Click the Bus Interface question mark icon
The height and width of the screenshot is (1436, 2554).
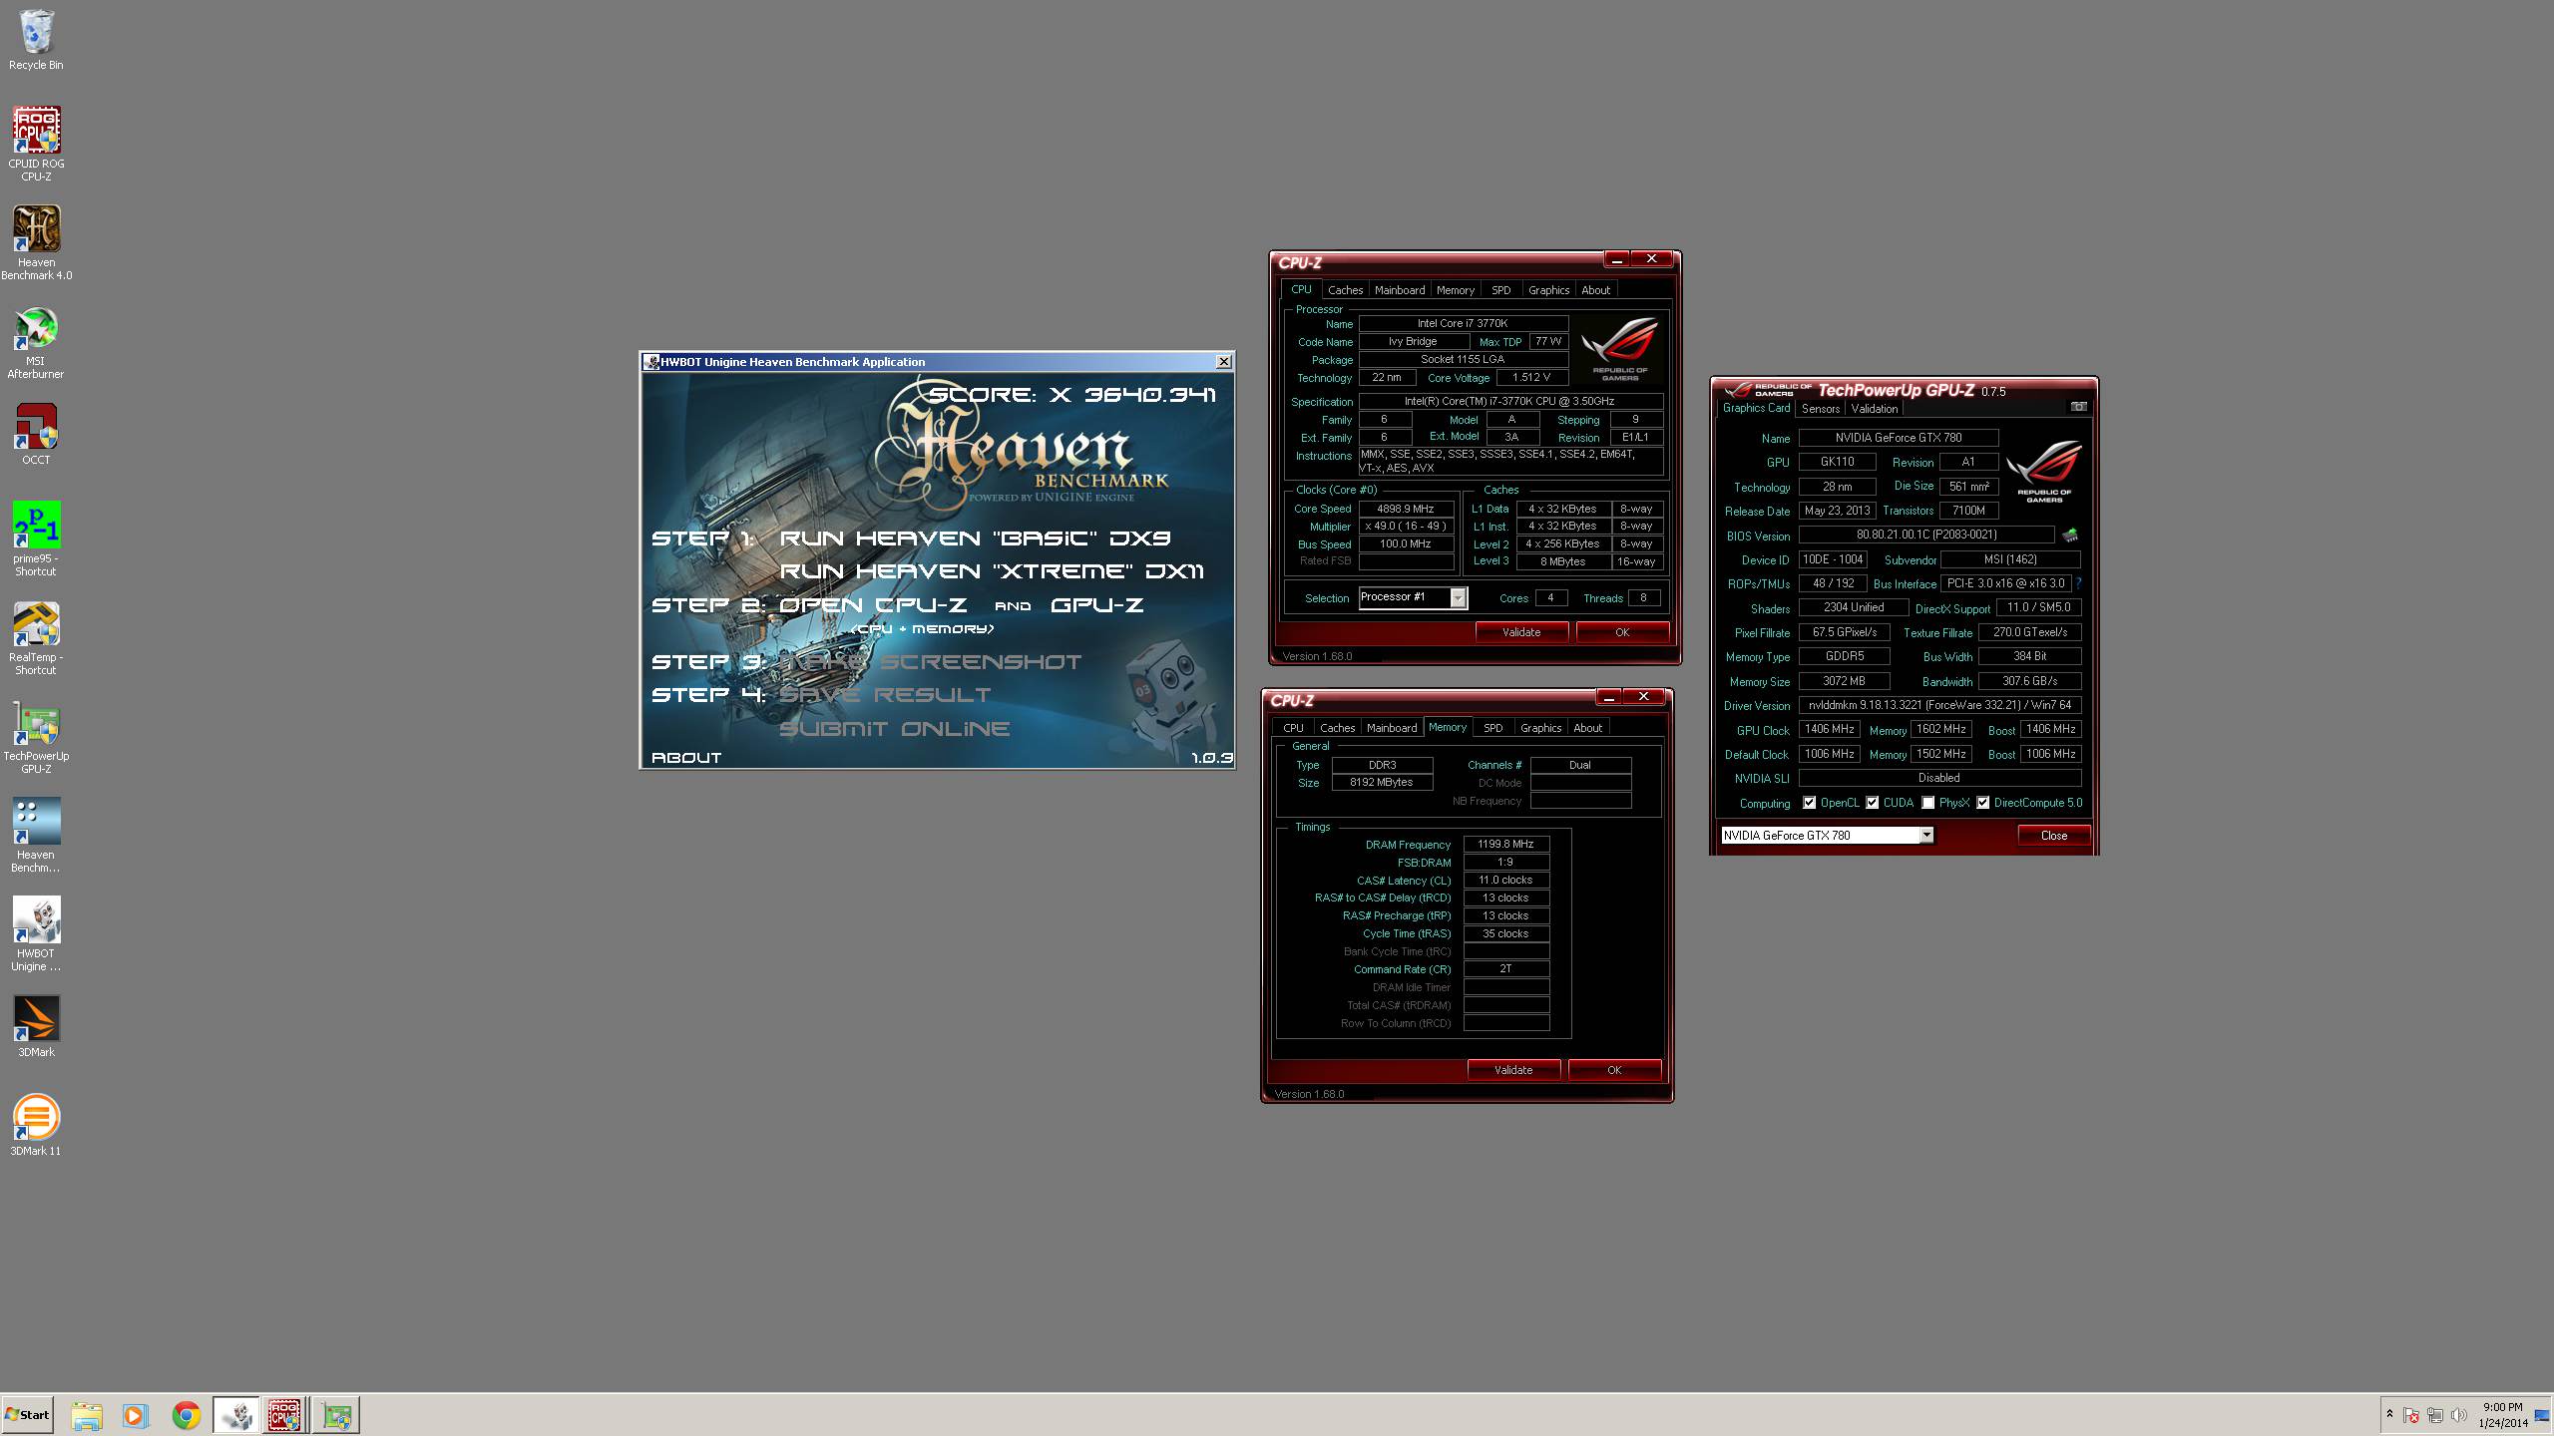tap(2078, 583)
